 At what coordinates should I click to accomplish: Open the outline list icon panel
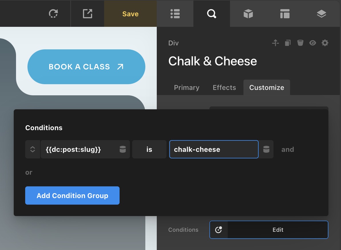175,14
